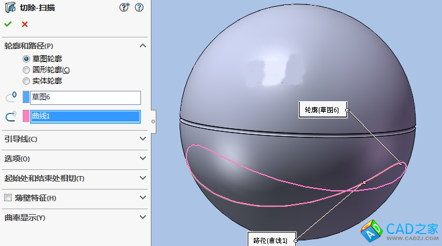Open the help icon with star
The height and width of the screenshot is (246, 442).
(x=124, y=8)
